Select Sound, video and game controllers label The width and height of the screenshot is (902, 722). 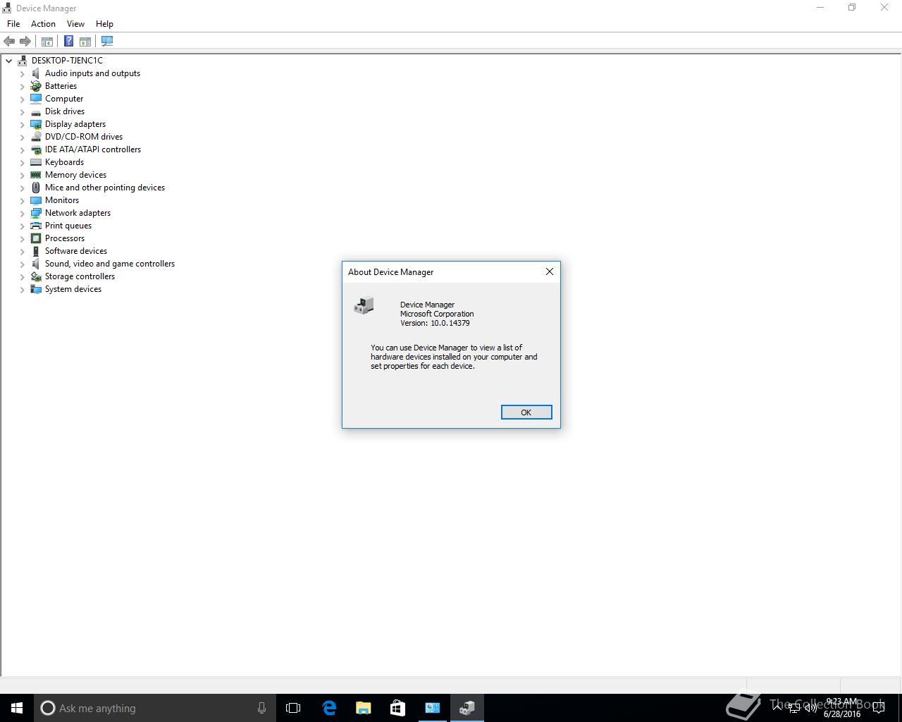click(x=110, y=264)
